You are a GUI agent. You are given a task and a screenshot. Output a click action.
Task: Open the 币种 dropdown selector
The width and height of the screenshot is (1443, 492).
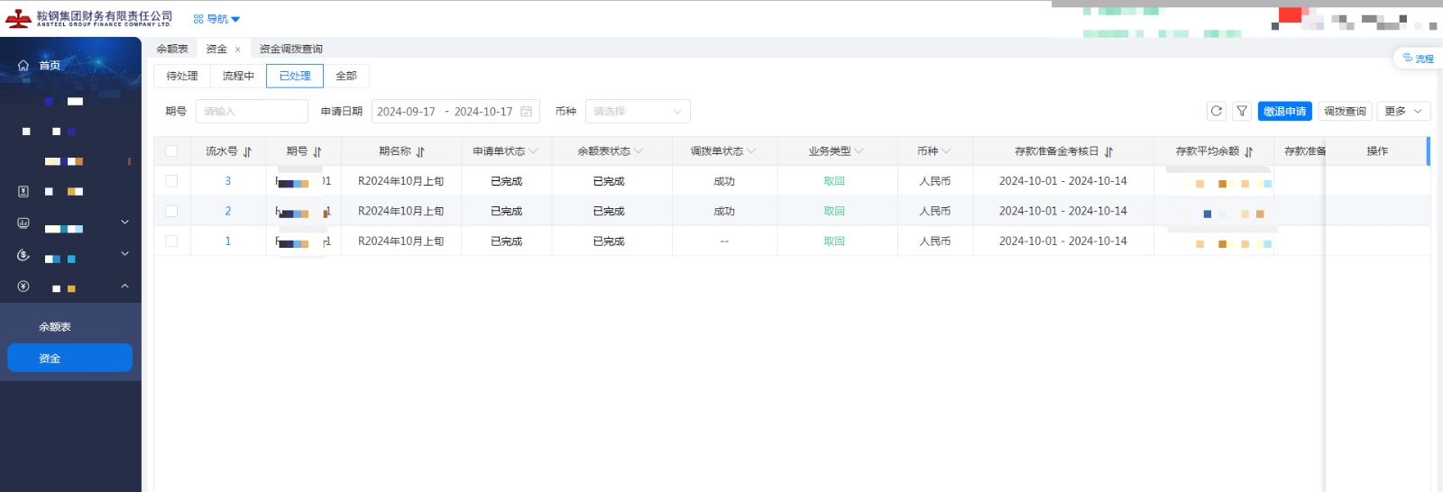pos(637,112)
